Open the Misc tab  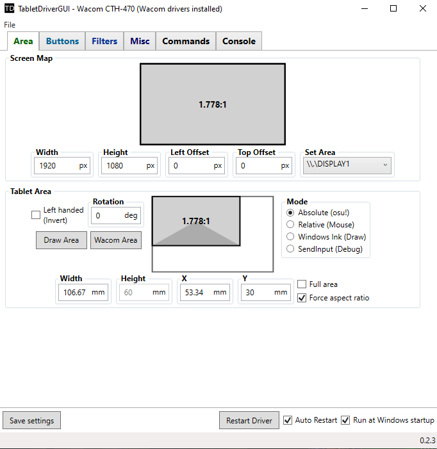[x=140, y=41]
